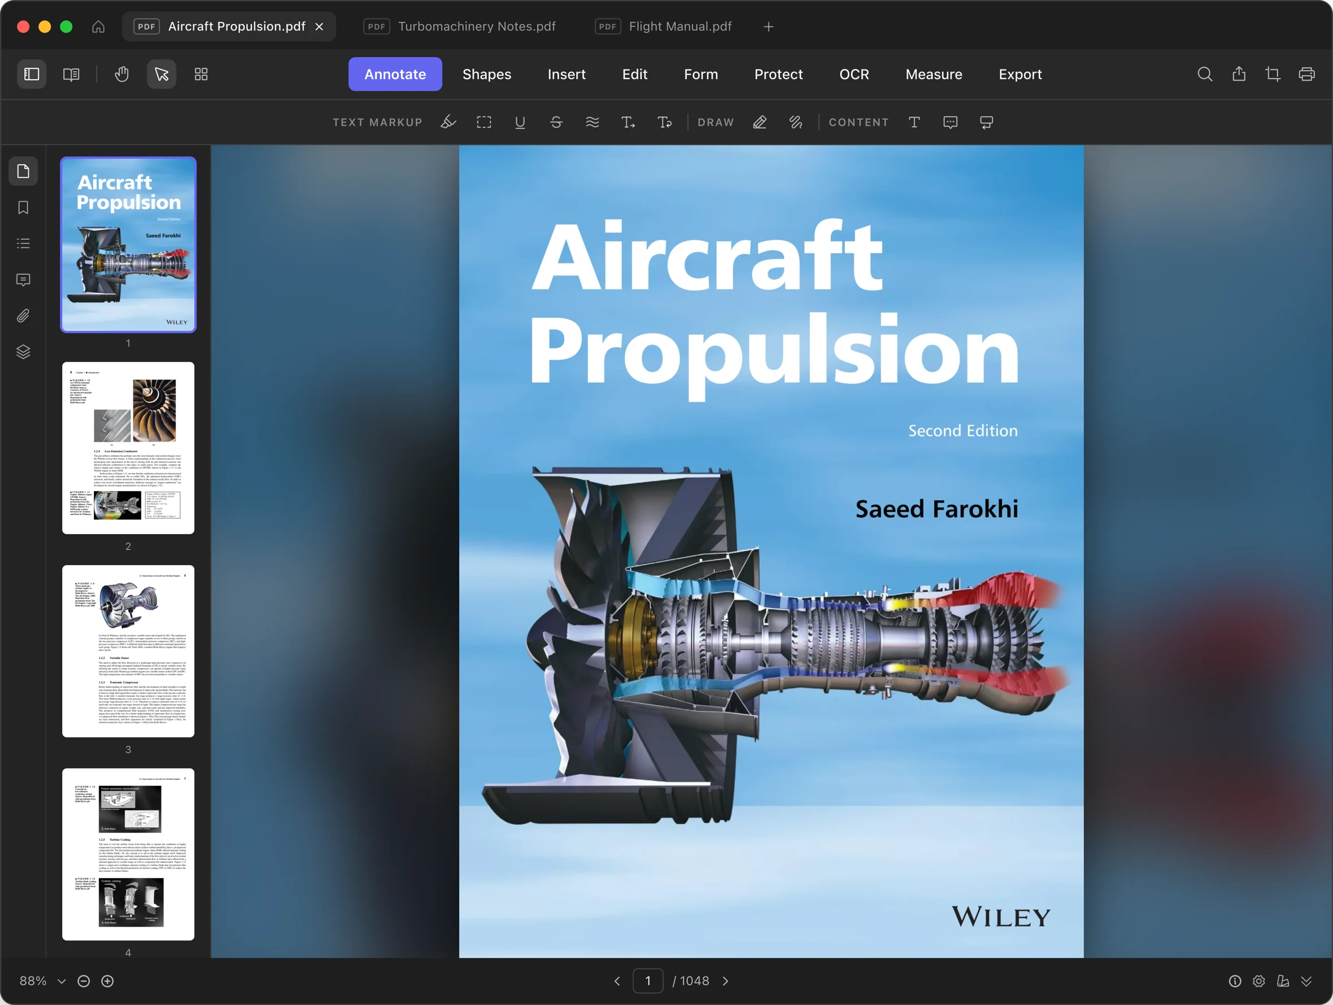Viewport: 1333px width, 1005px height.
Task: Open the Edit tab
Action: pyautogui.click(x=634, y=74)
